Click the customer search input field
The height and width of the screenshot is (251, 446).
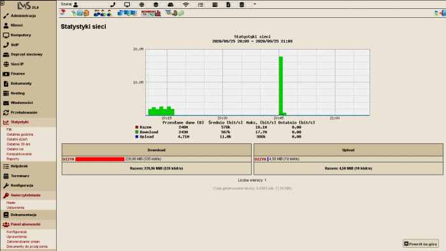coord(94,4)
